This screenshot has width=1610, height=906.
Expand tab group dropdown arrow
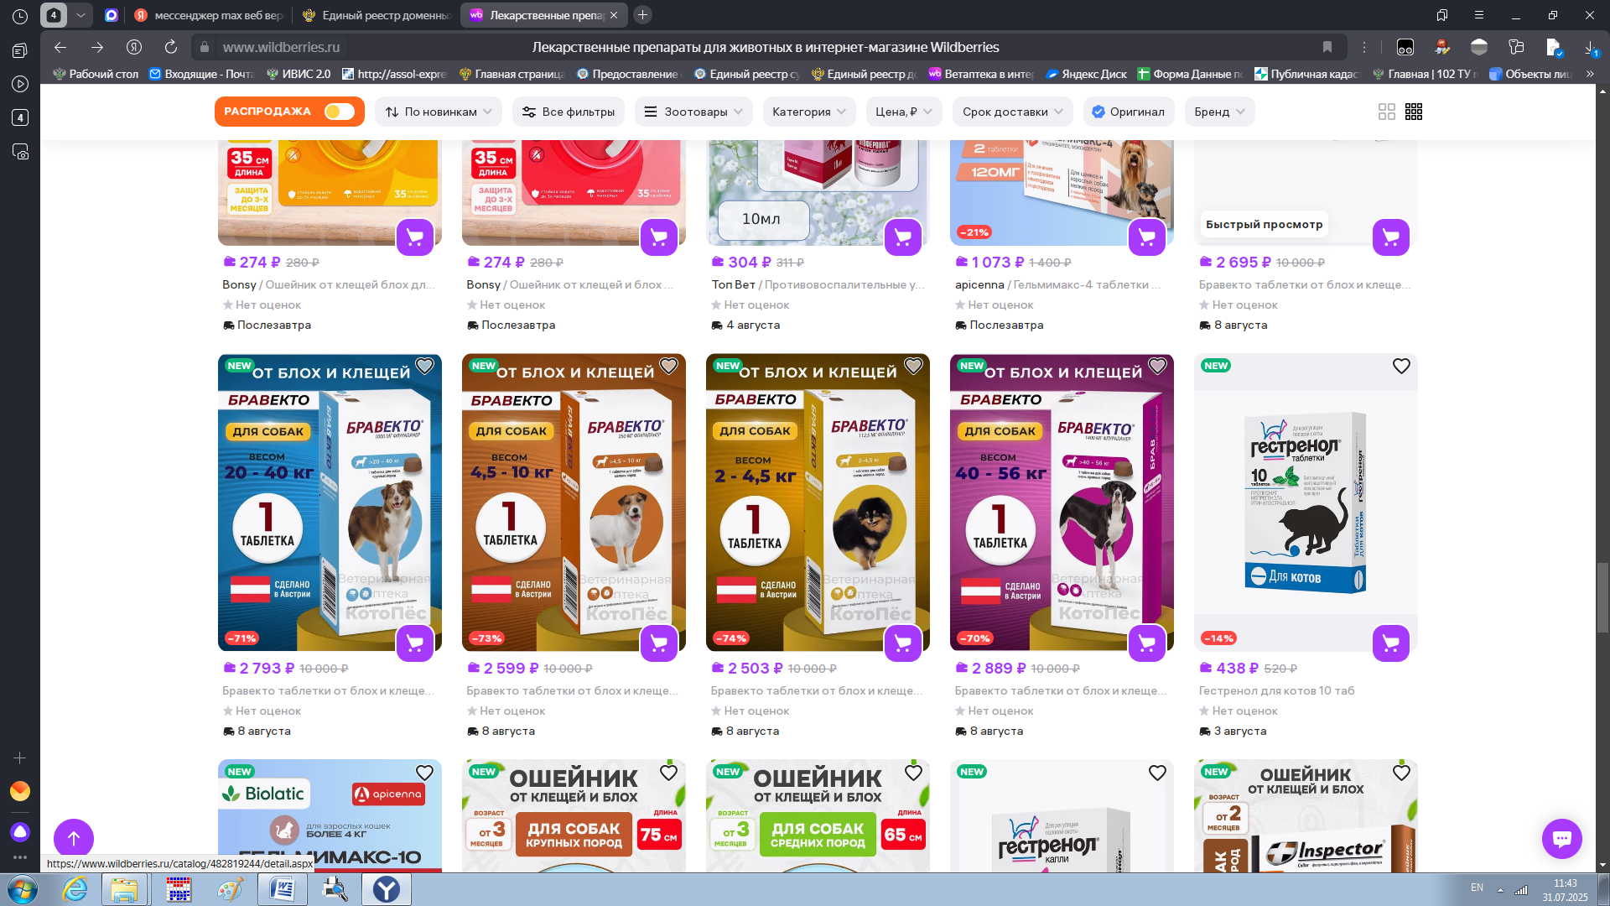80,15
